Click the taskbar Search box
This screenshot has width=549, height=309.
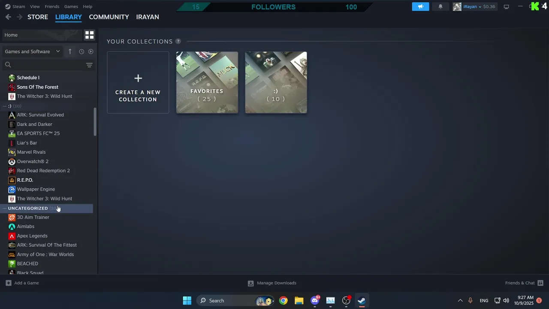[x=235, y=300]
